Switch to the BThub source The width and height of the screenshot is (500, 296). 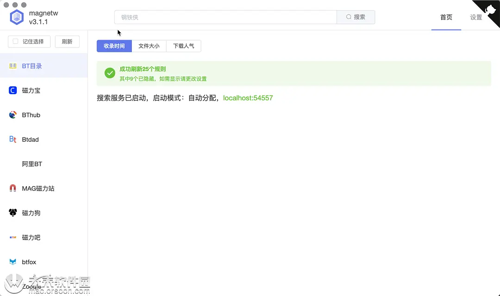point(30,115)
